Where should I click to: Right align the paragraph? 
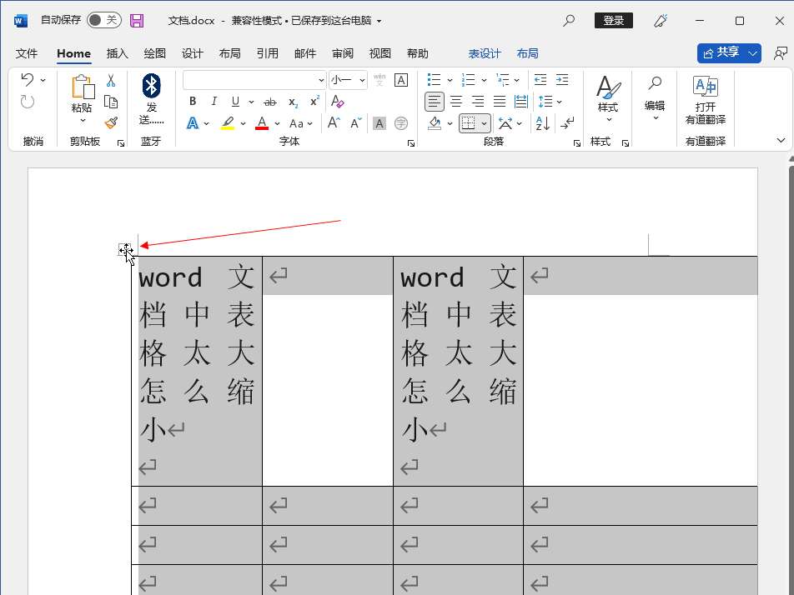point(478,102)
